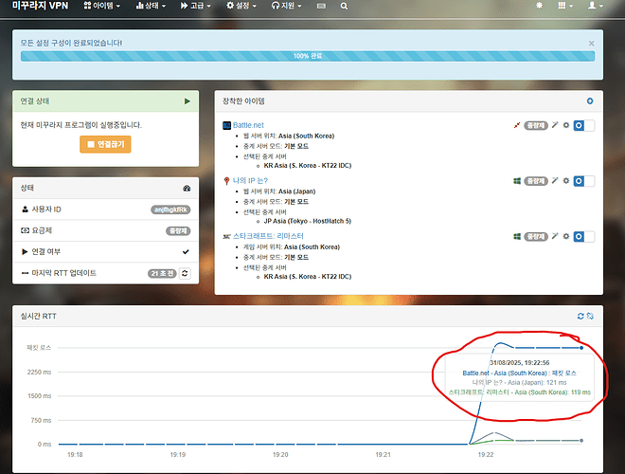Click the plan badge on Battle.net row
625x474 pixels.
[536, 126]
